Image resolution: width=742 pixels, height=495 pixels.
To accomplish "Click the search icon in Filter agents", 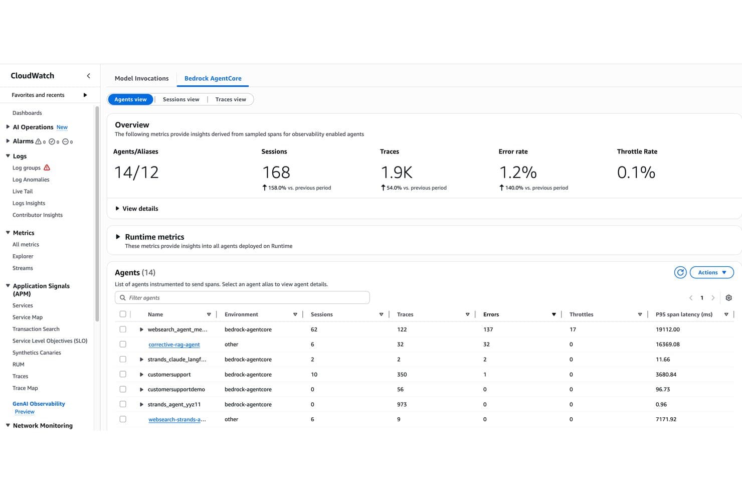I will 123,298.
